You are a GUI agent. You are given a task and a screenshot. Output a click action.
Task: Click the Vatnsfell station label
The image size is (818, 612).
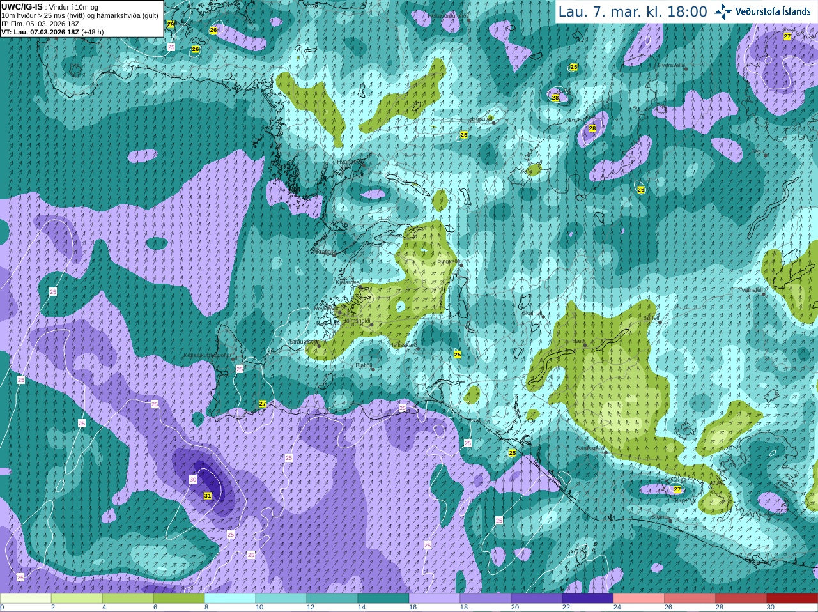pos(752,289)
